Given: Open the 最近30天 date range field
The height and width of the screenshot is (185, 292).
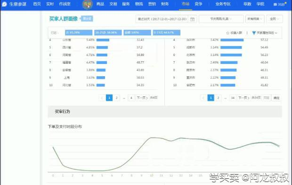Looking at the screenshot, I should click(166, 19).
